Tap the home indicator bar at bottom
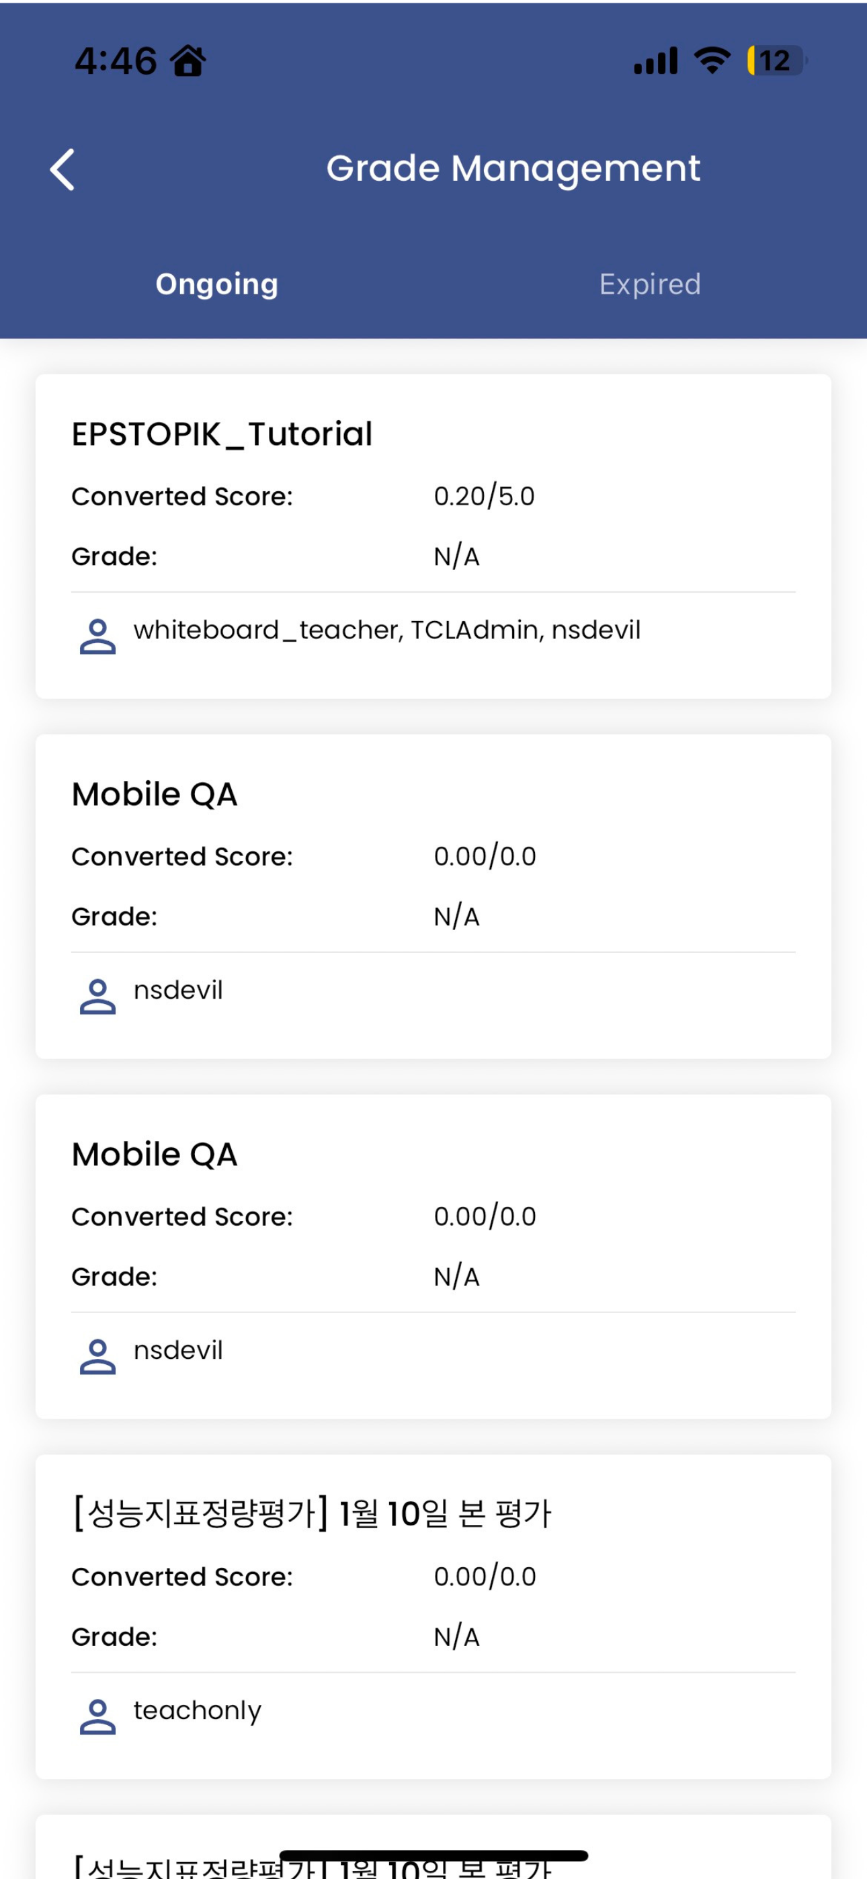867x1879 pixels. point(433,1855)
